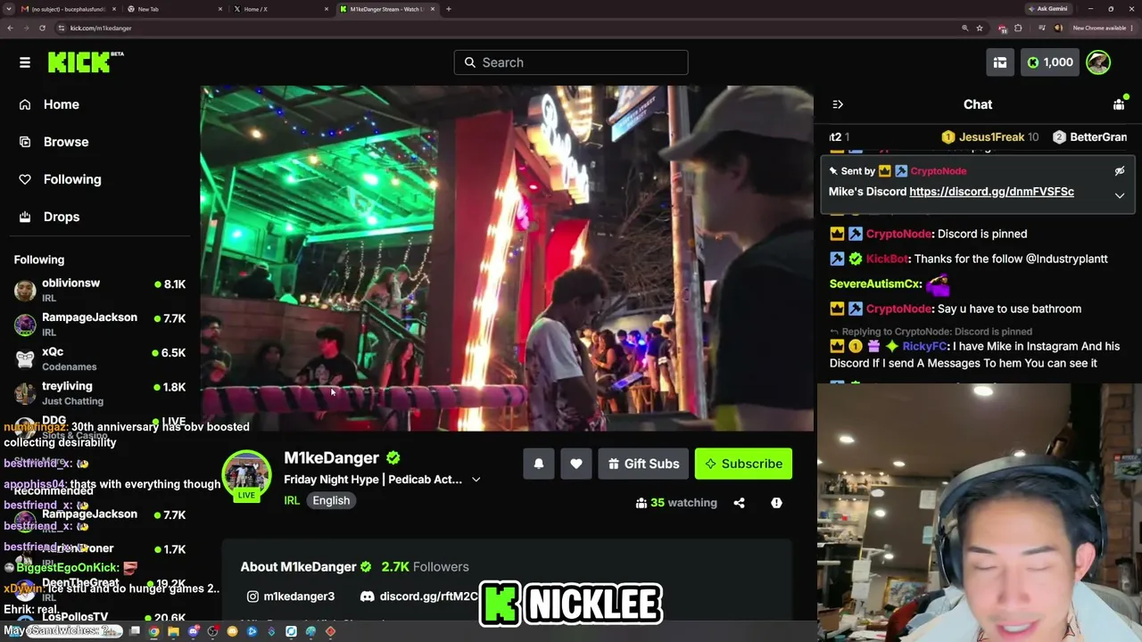Click the Ask Gemini button

1047,9
